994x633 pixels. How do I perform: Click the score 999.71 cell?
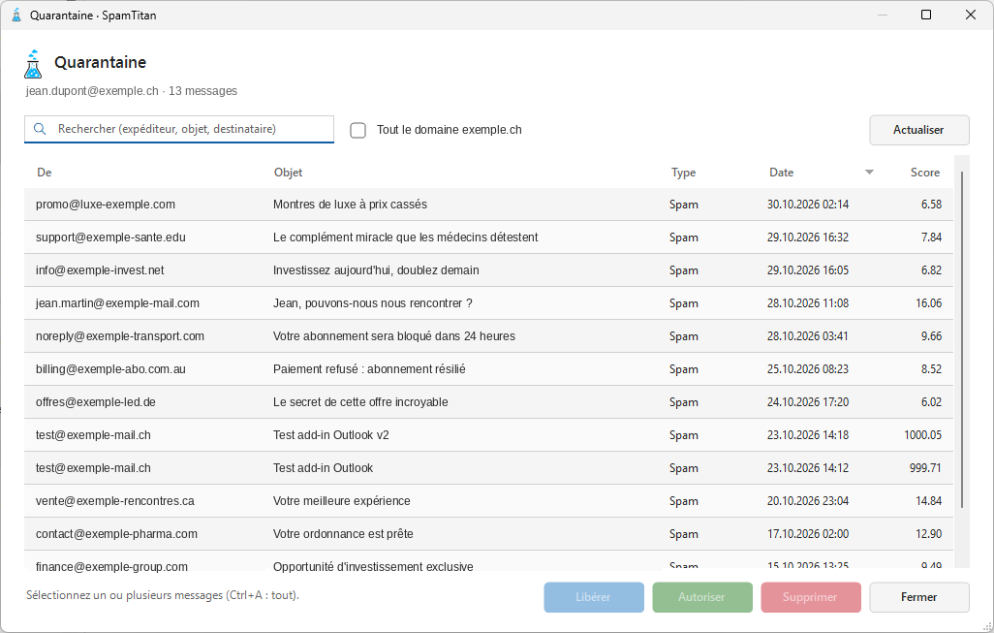pos(925,468)
